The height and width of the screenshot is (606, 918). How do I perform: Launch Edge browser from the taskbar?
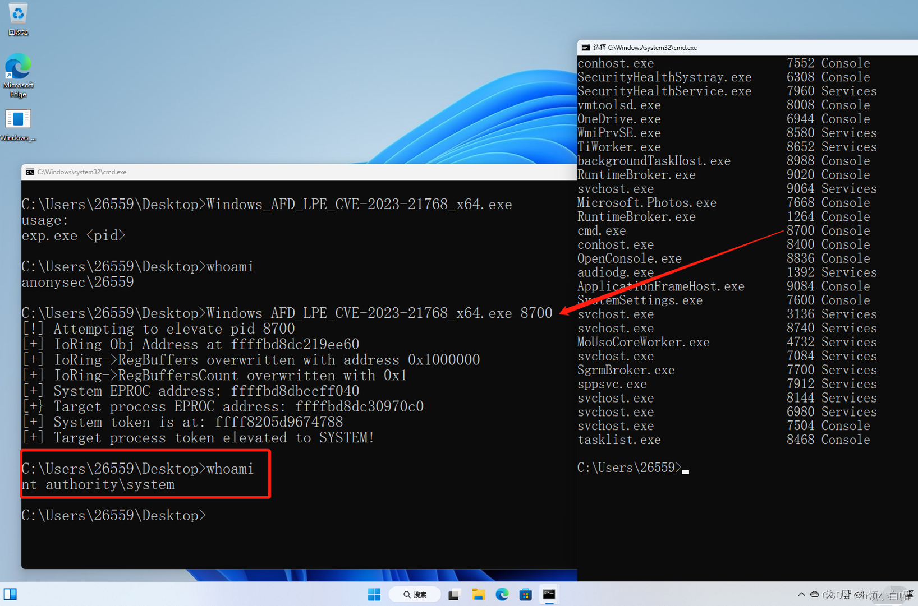(502, 594)
